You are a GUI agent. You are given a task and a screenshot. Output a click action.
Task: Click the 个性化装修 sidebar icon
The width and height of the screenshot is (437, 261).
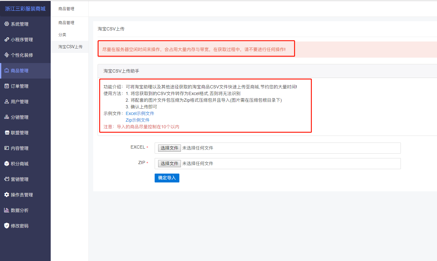tap(7, 55)
